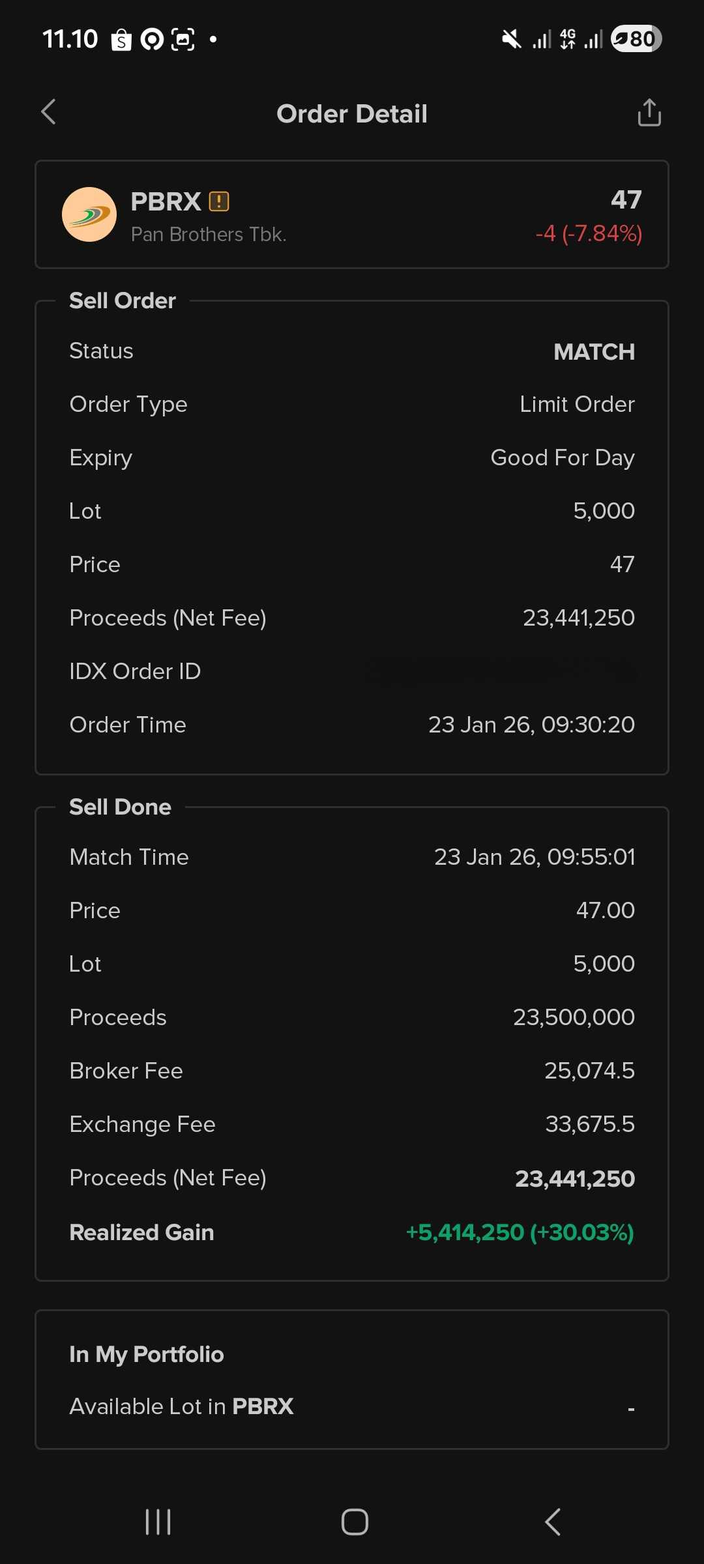
Task: Tap the Order Detail page title
Action: pyautogui.click(x=352, y=114)
